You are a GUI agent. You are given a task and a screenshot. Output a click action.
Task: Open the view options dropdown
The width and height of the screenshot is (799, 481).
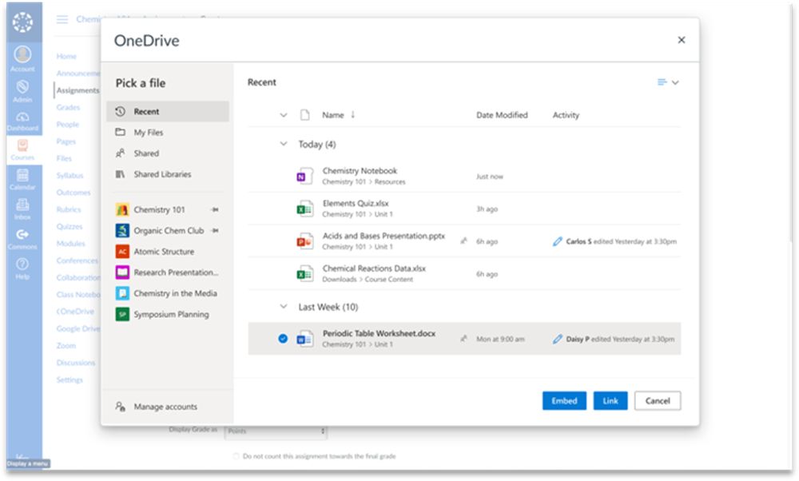(667, 82)
